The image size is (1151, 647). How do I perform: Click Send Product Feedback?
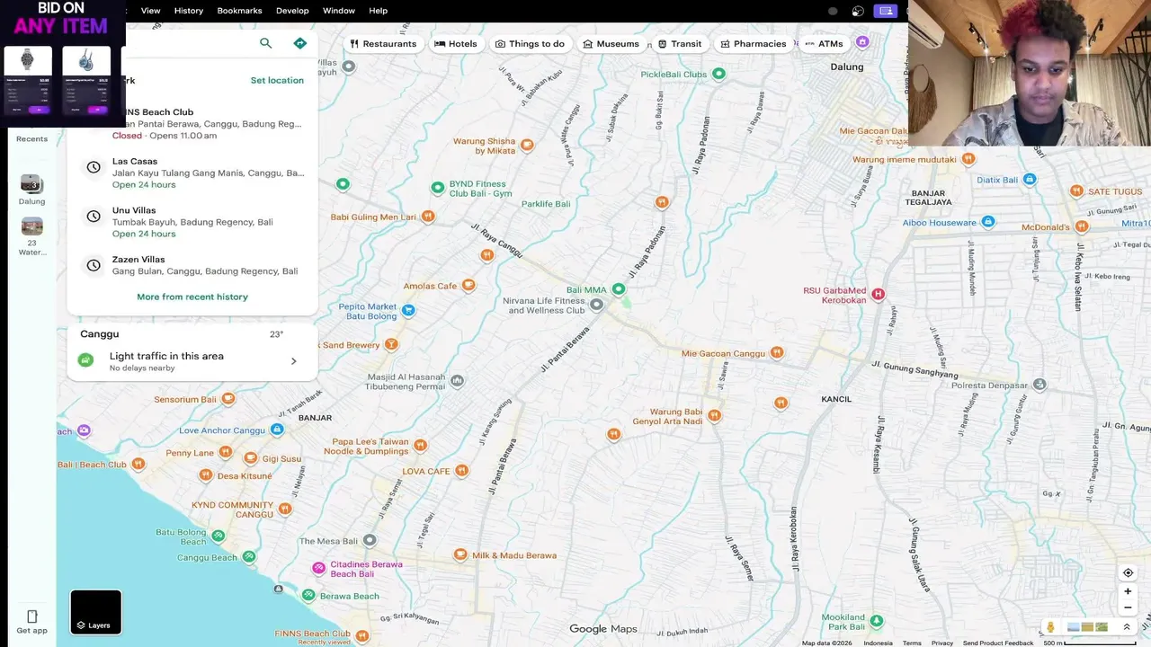(x=998, y=643)
